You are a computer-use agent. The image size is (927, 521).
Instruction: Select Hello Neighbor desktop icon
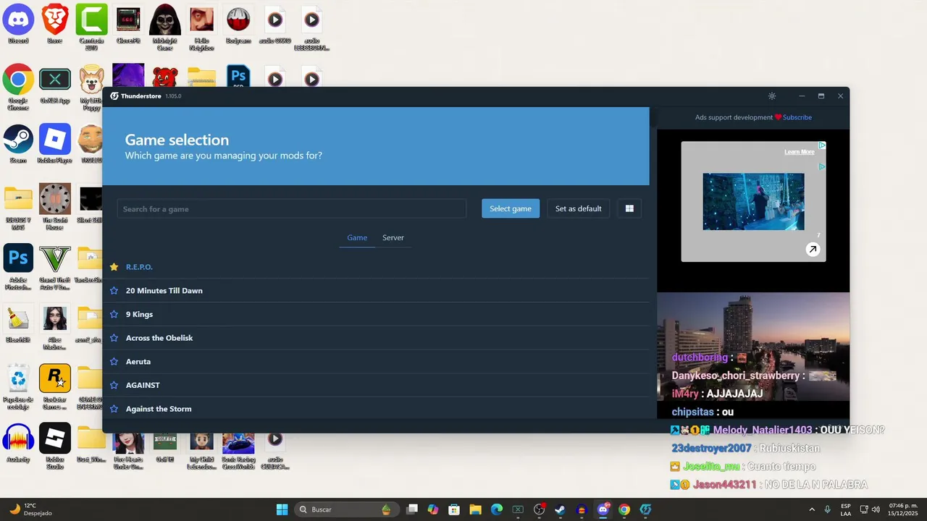click(x=201, y=27)
